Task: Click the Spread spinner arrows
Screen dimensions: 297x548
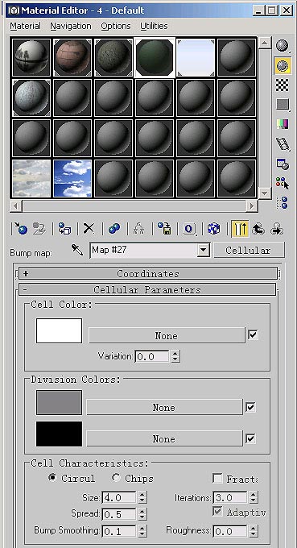Action: [x=142, y=514]
